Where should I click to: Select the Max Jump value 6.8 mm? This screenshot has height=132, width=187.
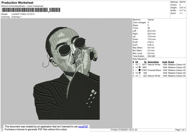(x=151, y=53)
